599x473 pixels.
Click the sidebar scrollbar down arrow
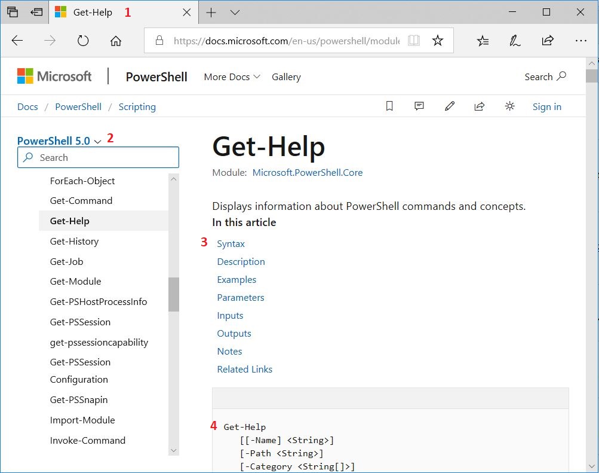[173, 450]
